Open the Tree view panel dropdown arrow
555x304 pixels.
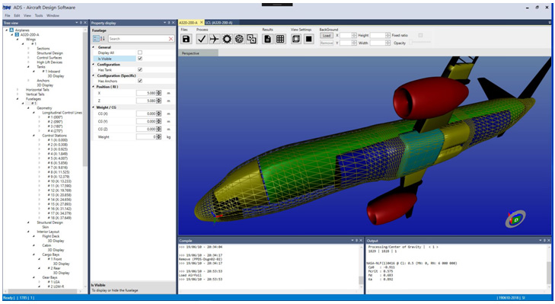(77, 23)
